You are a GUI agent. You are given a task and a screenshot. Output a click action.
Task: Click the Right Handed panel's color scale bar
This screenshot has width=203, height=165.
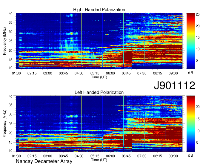tap(190, 41)
